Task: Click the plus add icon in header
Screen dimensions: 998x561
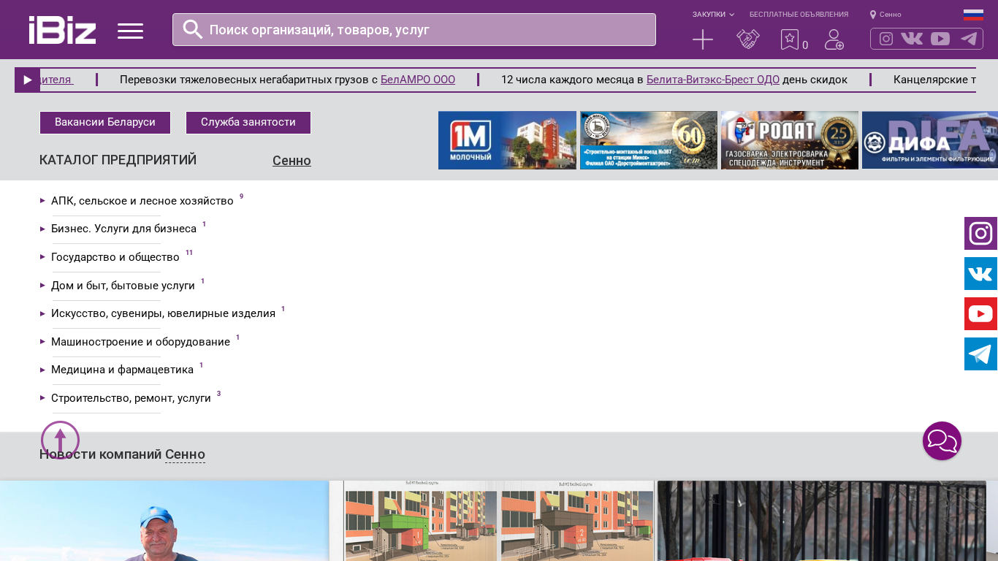Action: coord(703,39)
